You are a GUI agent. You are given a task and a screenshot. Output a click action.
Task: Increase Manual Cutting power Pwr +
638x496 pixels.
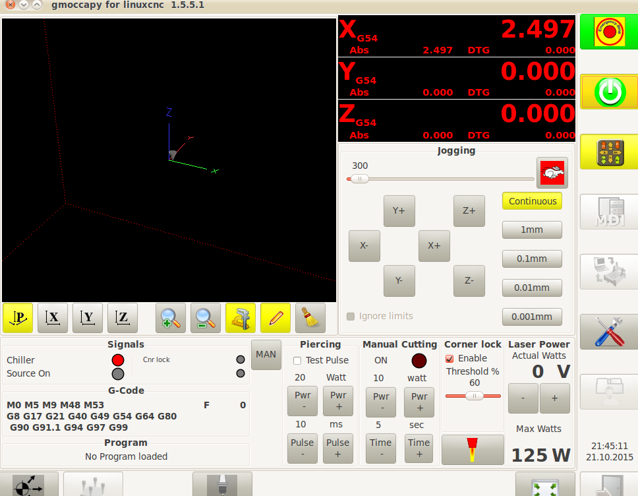coord(419,402)
